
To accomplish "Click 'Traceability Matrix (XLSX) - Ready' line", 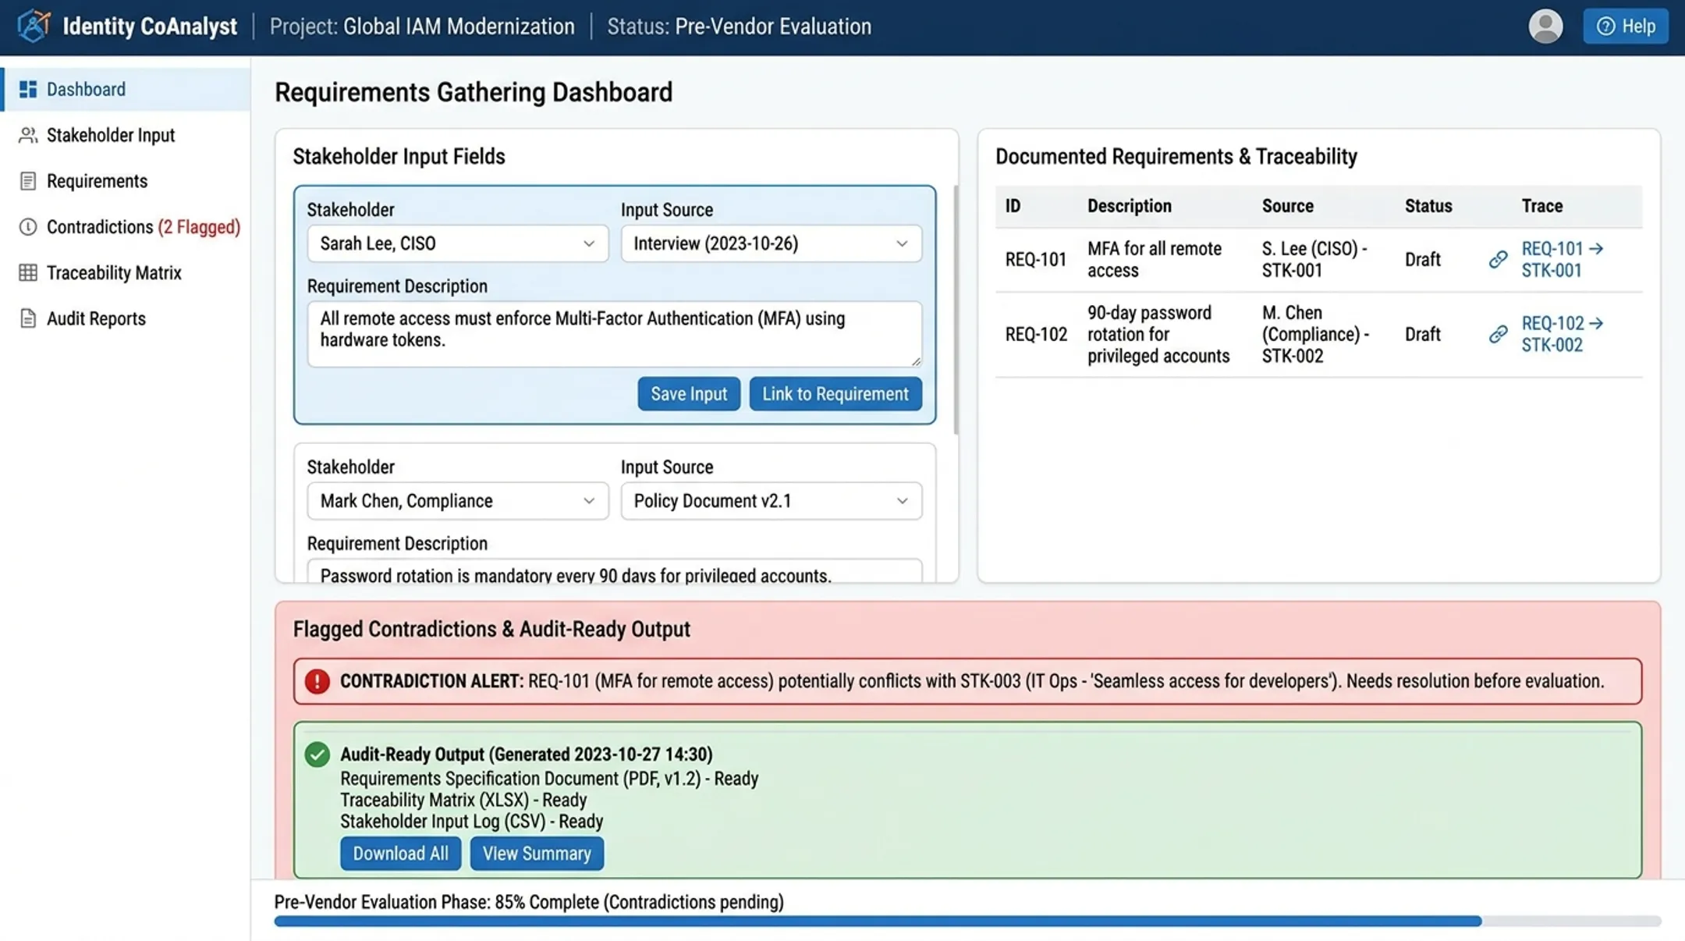I will [x=463, y=800].
